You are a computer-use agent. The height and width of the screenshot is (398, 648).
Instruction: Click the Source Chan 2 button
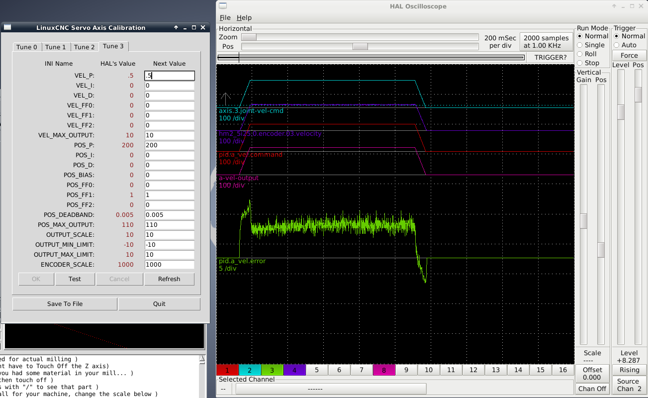point(629,385)
